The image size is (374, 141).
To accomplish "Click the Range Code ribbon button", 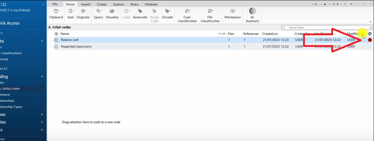I will click(x=154, y=16).
